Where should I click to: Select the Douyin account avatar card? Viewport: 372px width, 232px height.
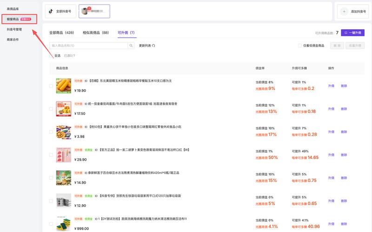tap(94, 11)
